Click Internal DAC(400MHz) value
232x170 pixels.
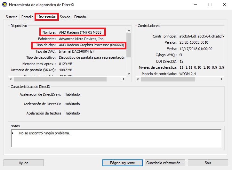pos(76,51)
